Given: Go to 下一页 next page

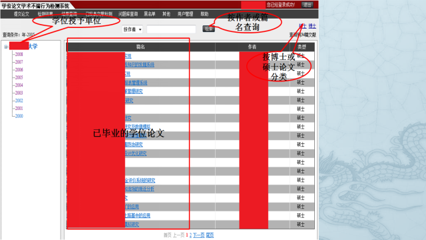Looking at the screenshot, I should point(198,235).
